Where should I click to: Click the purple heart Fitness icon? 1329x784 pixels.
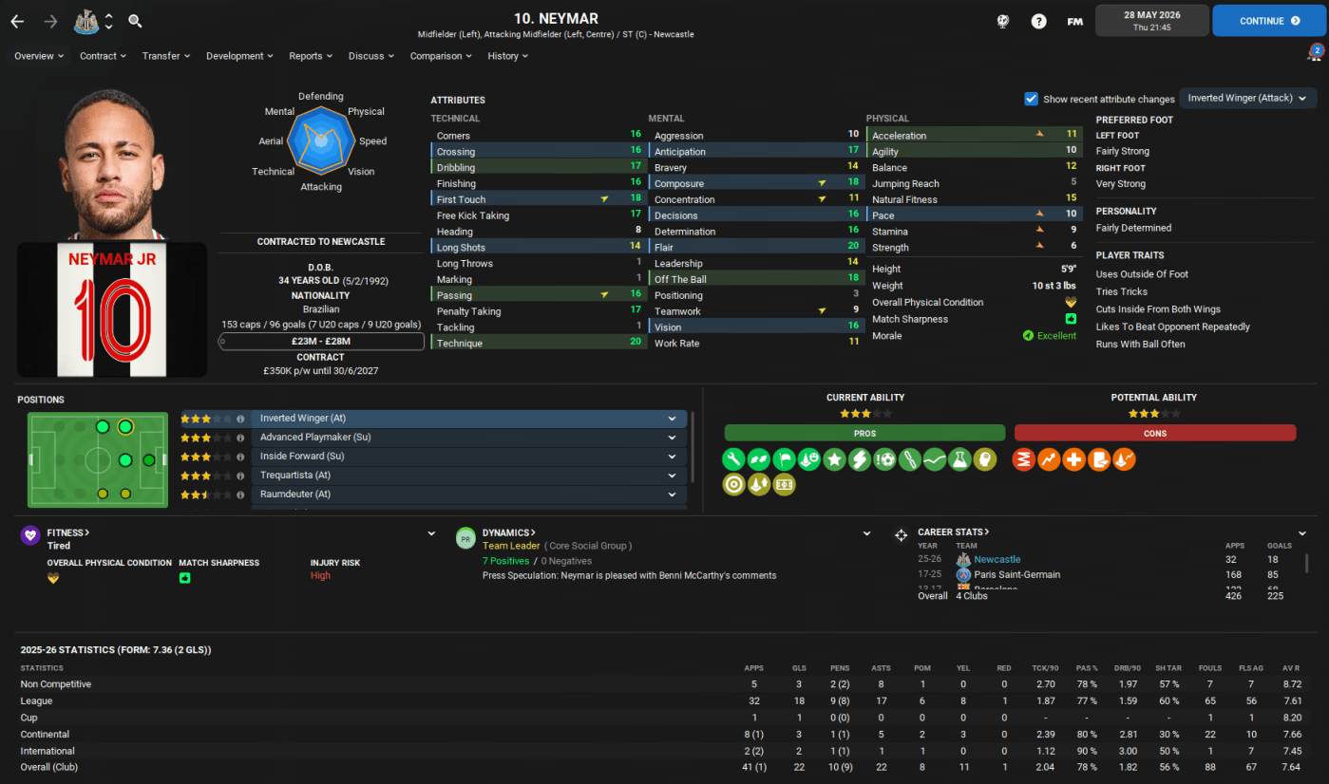pos(30,535)
